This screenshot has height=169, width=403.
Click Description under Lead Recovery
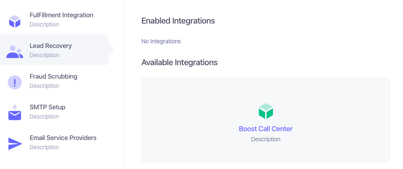click(44, 55)
